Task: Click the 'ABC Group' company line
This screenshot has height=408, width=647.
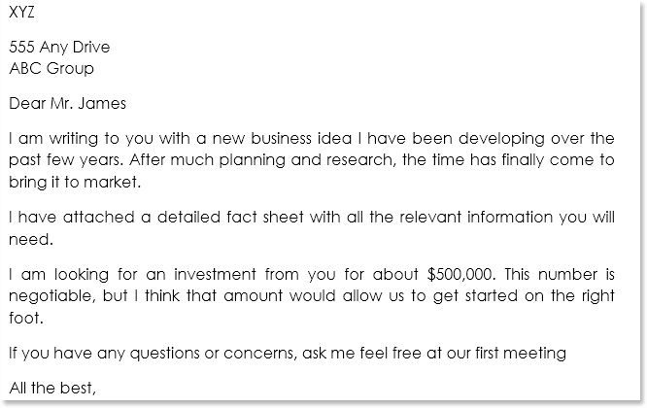Action: (x=51, y=68)
